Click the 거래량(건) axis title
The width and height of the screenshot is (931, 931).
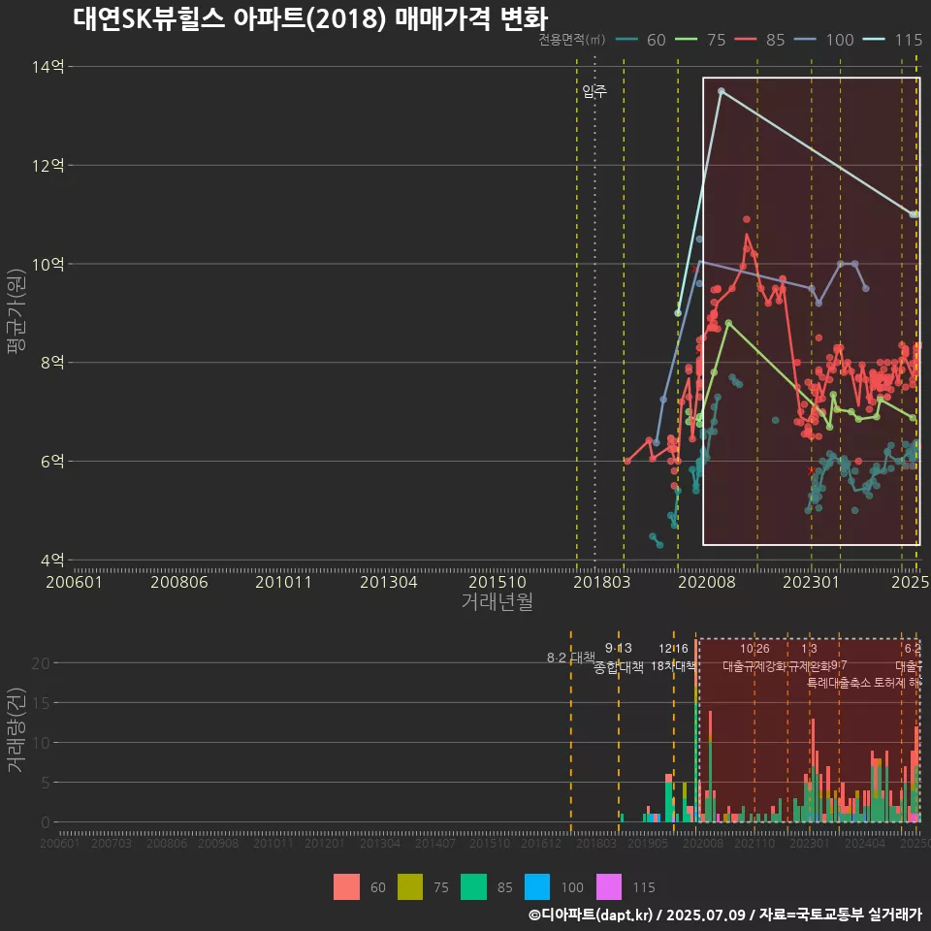(16, 729)
